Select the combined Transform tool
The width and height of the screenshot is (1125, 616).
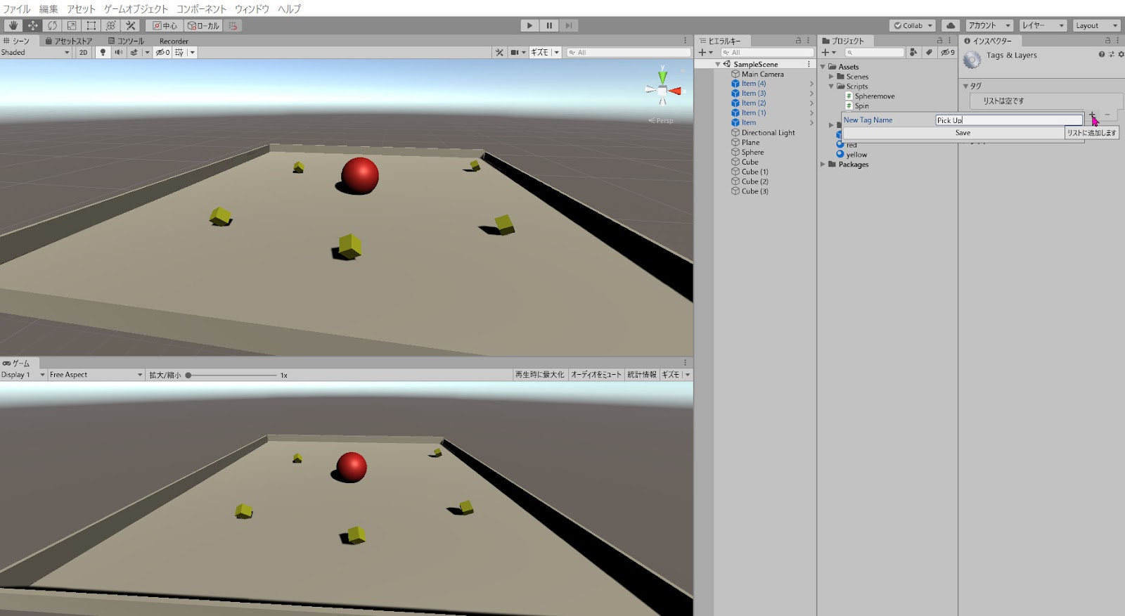click(111, 25)
